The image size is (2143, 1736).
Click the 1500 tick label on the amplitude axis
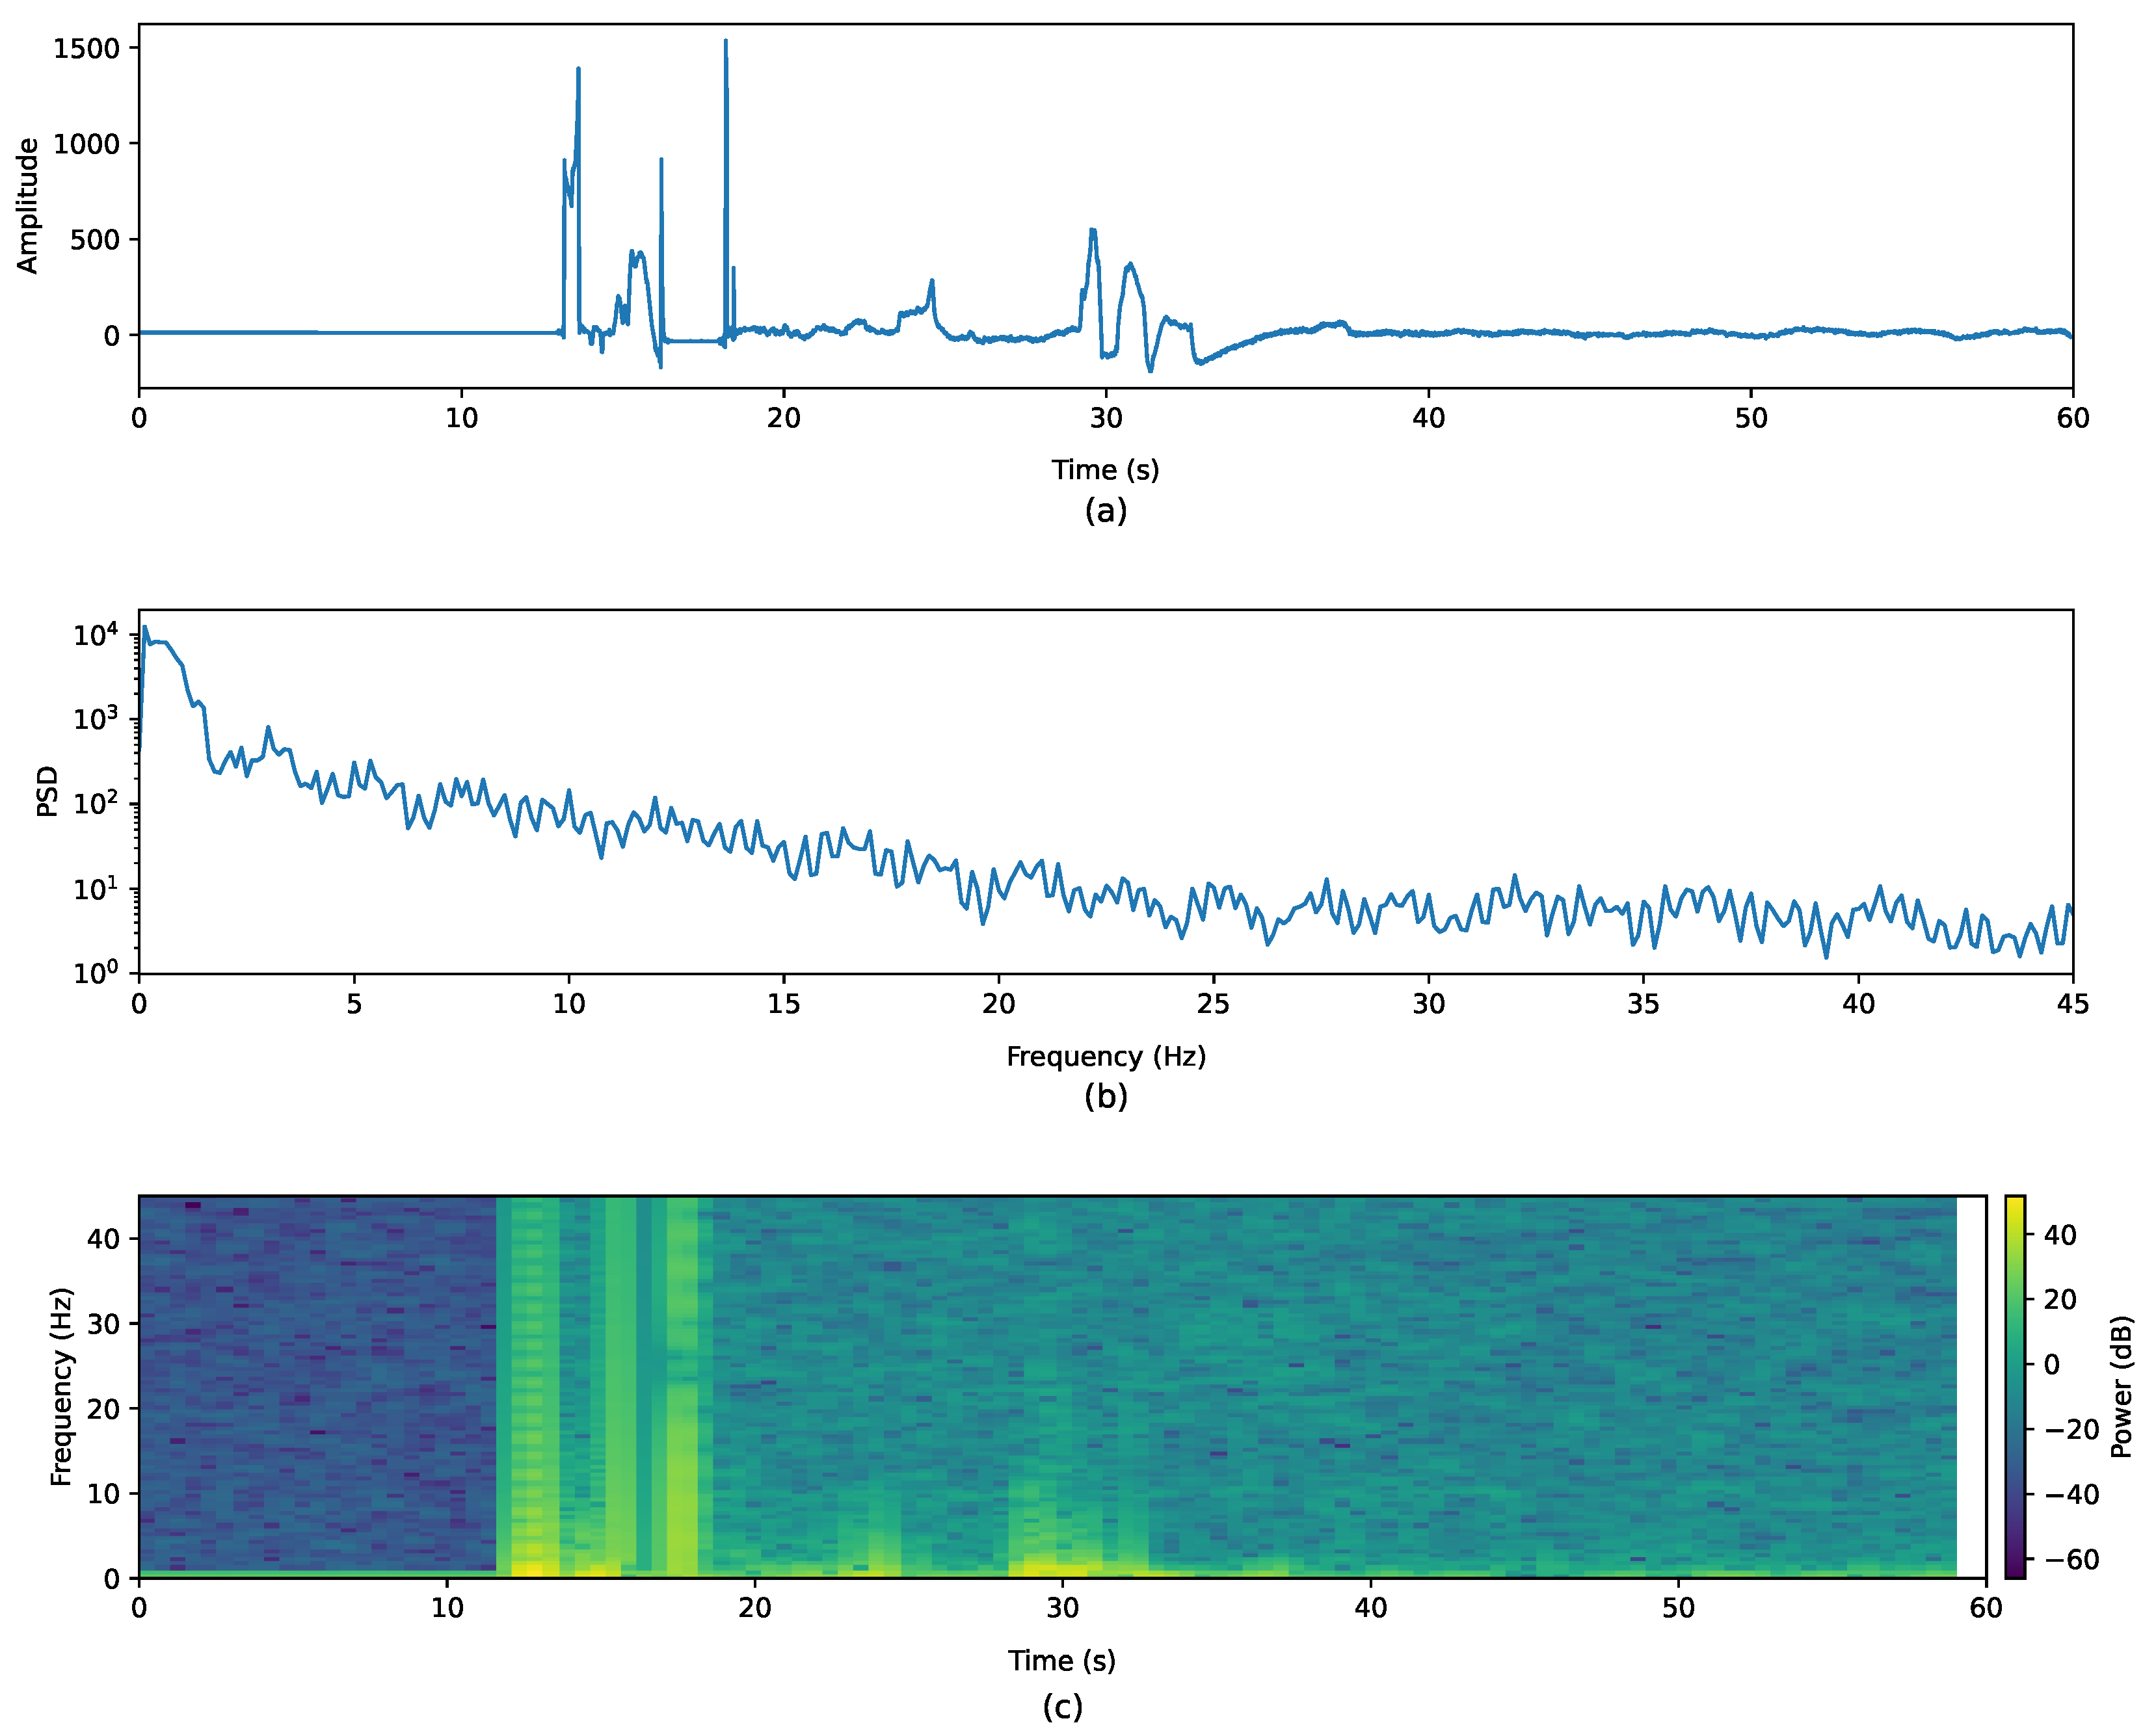86,48
